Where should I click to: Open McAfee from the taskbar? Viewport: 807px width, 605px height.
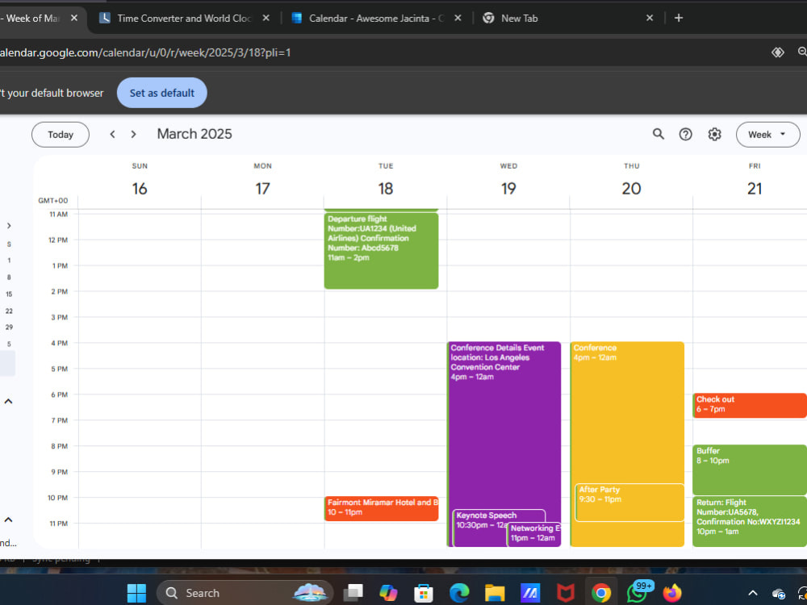[x=566, y=593]
